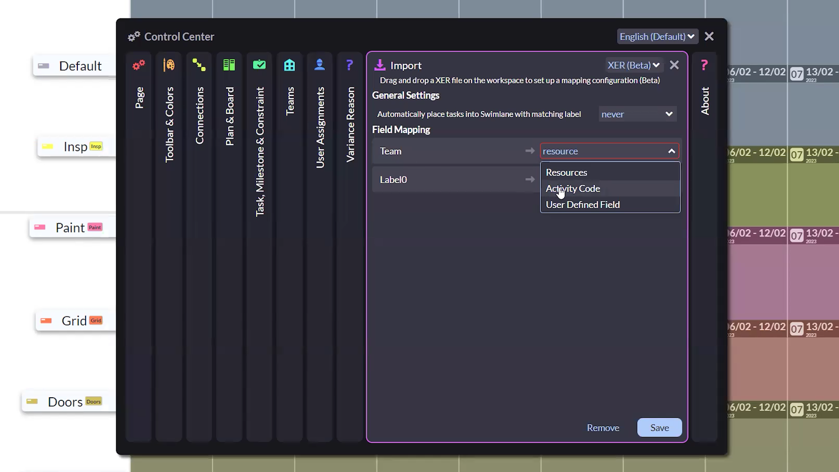Click the Save button
Viewport: 839px width, 472px height.
[659, 427]
